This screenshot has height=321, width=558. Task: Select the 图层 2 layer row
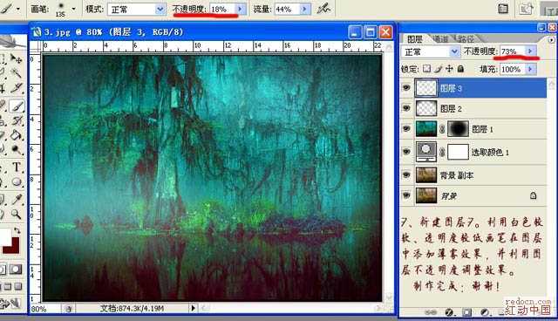pyautogui.click(x=473, y=108)
